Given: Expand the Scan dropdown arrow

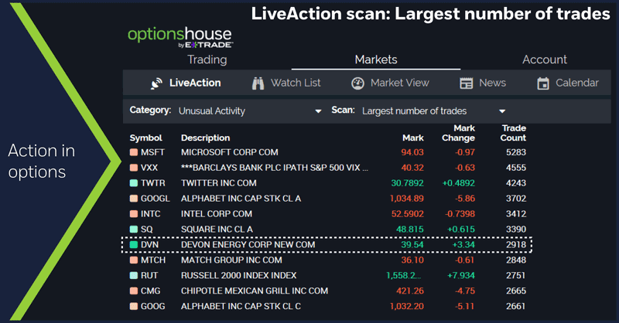Looking at the screenshot, I should click(501, 111).
